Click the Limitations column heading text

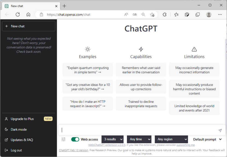click(194, 57)
